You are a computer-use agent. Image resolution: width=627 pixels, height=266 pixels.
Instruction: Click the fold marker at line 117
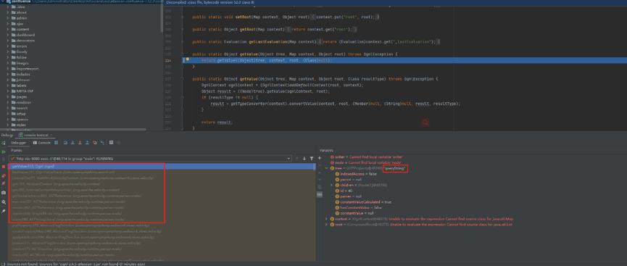click(x=183, y=79)
